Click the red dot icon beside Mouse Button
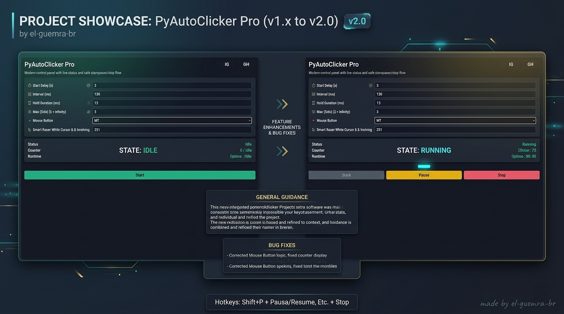 (x=314, y=121)
